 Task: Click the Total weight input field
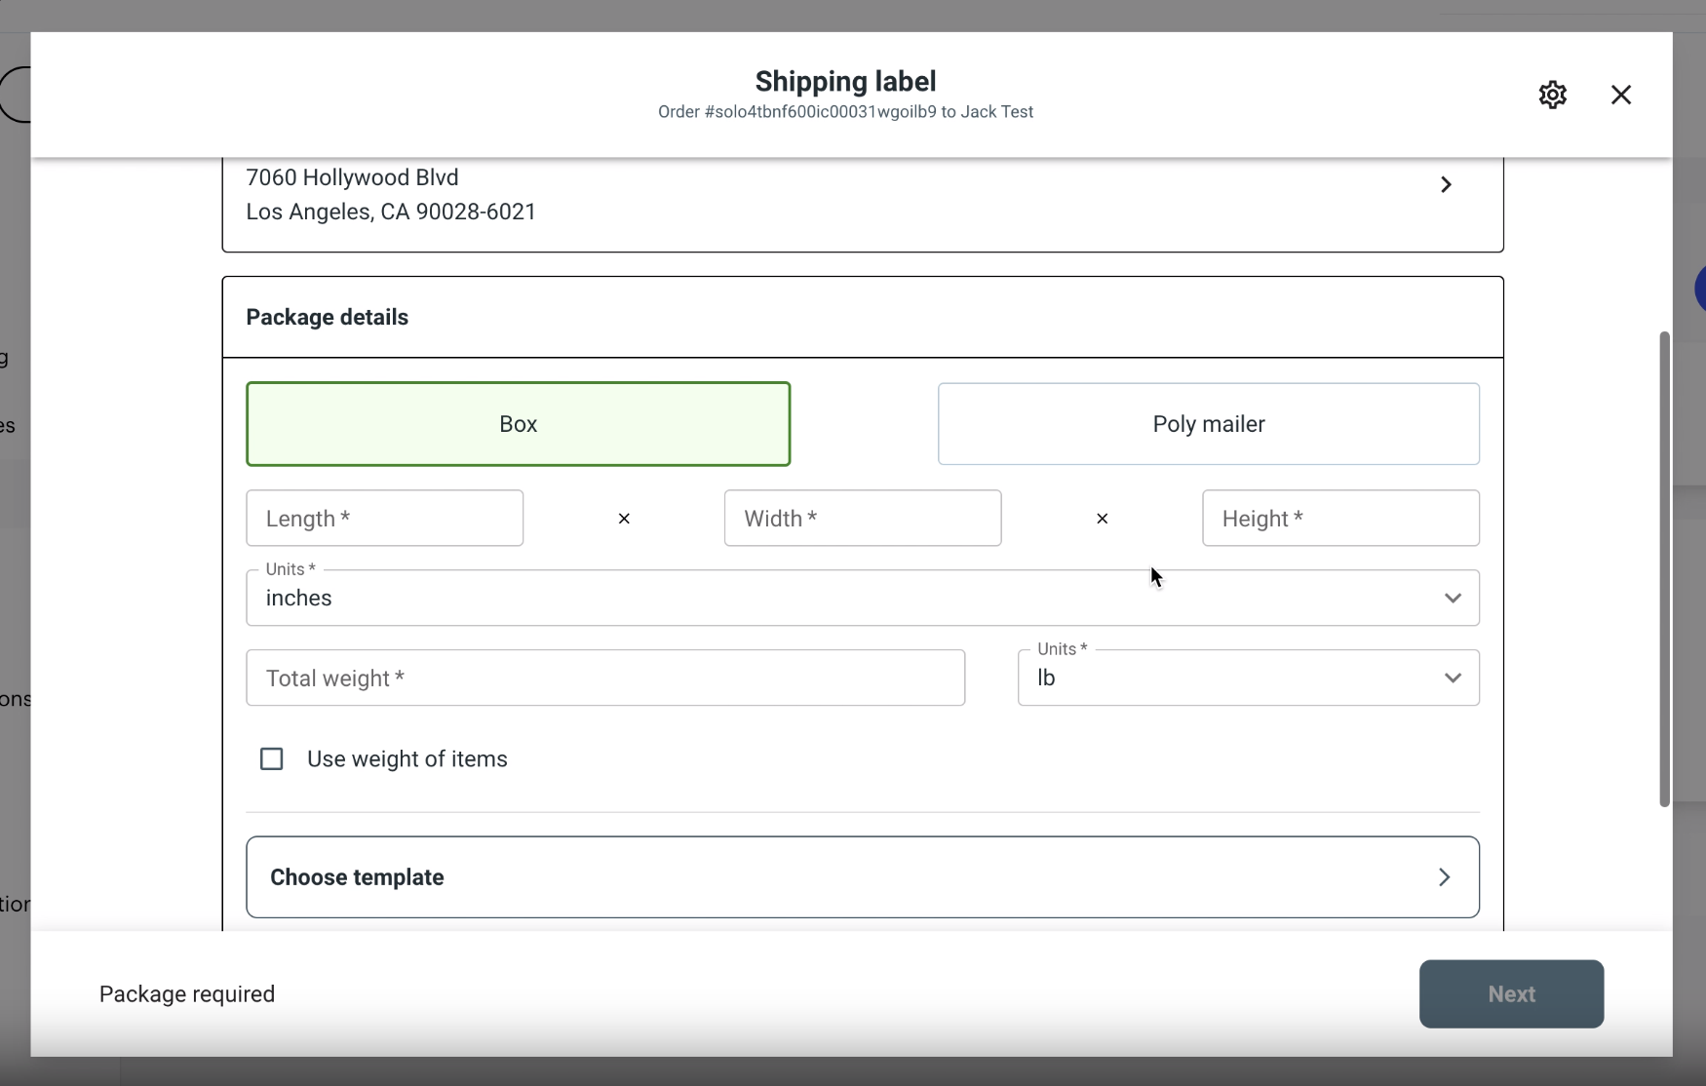605,678
